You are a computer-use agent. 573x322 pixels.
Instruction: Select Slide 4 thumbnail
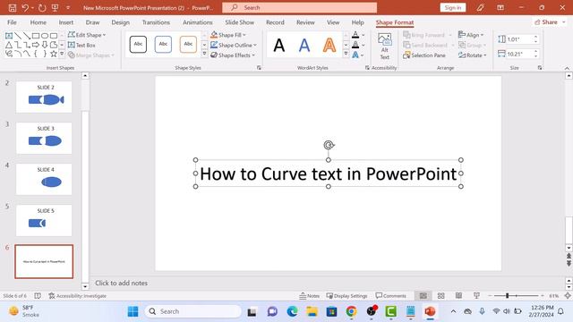click(44, 179)
